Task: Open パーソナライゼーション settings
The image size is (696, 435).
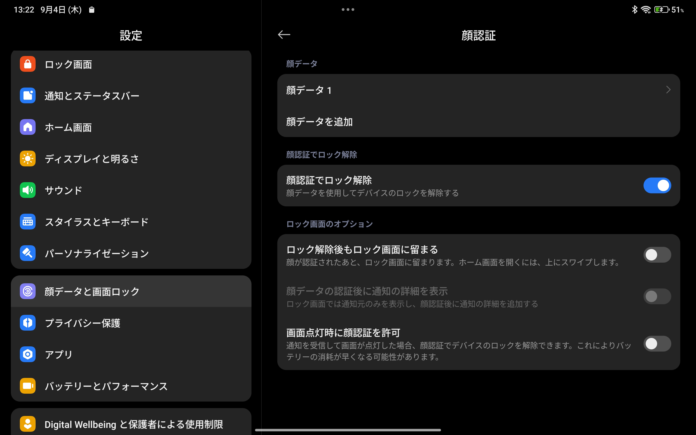Action: 131,253
